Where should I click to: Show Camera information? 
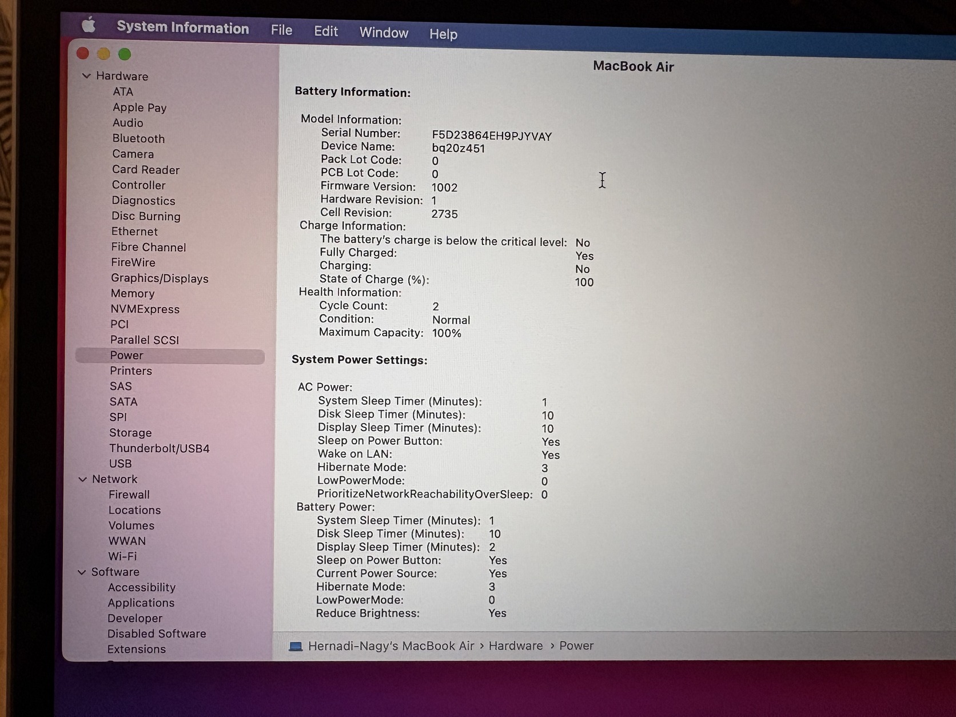133,154
